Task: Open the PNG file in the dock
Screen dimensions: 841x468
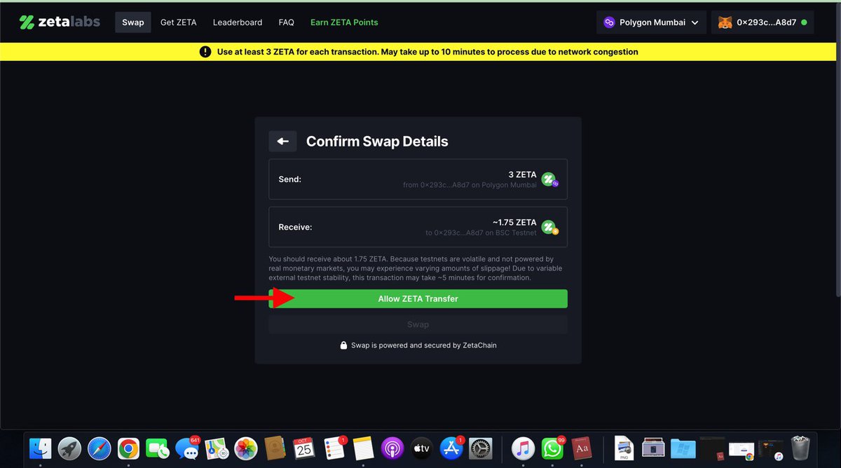Action: click(x=624, y=448)
